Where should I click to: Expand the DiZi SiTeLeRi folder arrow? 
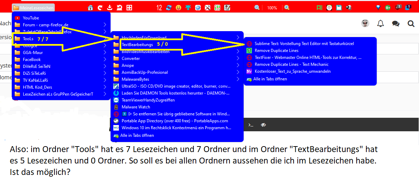point(105,73)
